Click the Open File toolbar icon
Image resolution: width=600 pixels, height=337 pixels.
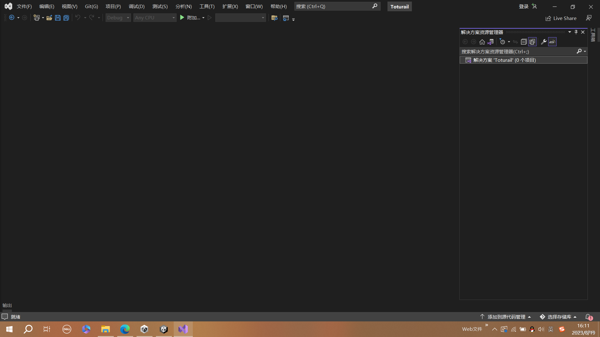pyautogui.click(x=49, y=18)
